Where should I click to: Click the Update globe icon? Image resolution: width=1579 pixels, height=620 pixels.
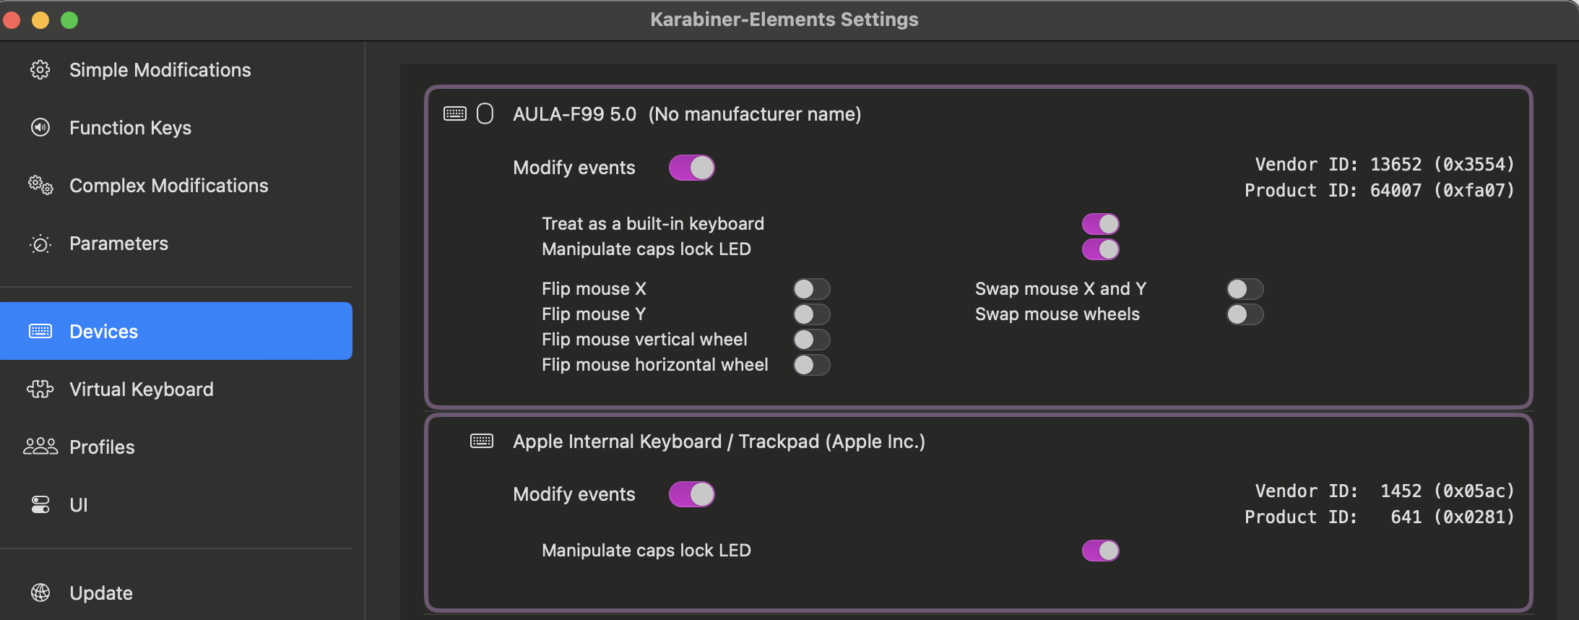coord(40,593)
